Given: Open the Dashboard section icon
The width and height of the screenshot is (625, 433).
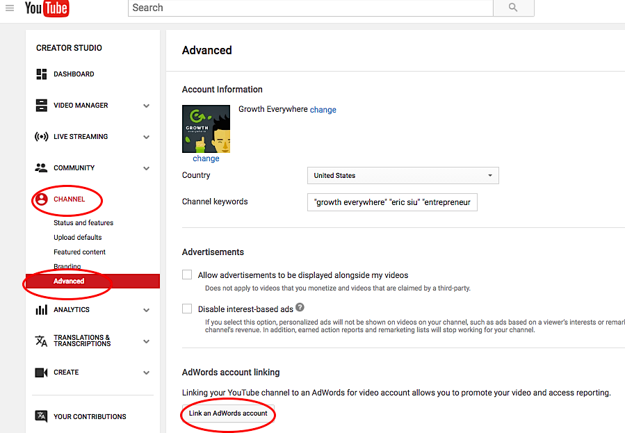Looking at the screenshot, I should coord(40,74).
